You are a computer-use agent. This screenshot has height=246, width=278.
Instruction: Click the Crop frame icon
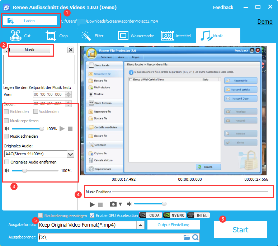[51, 36]
